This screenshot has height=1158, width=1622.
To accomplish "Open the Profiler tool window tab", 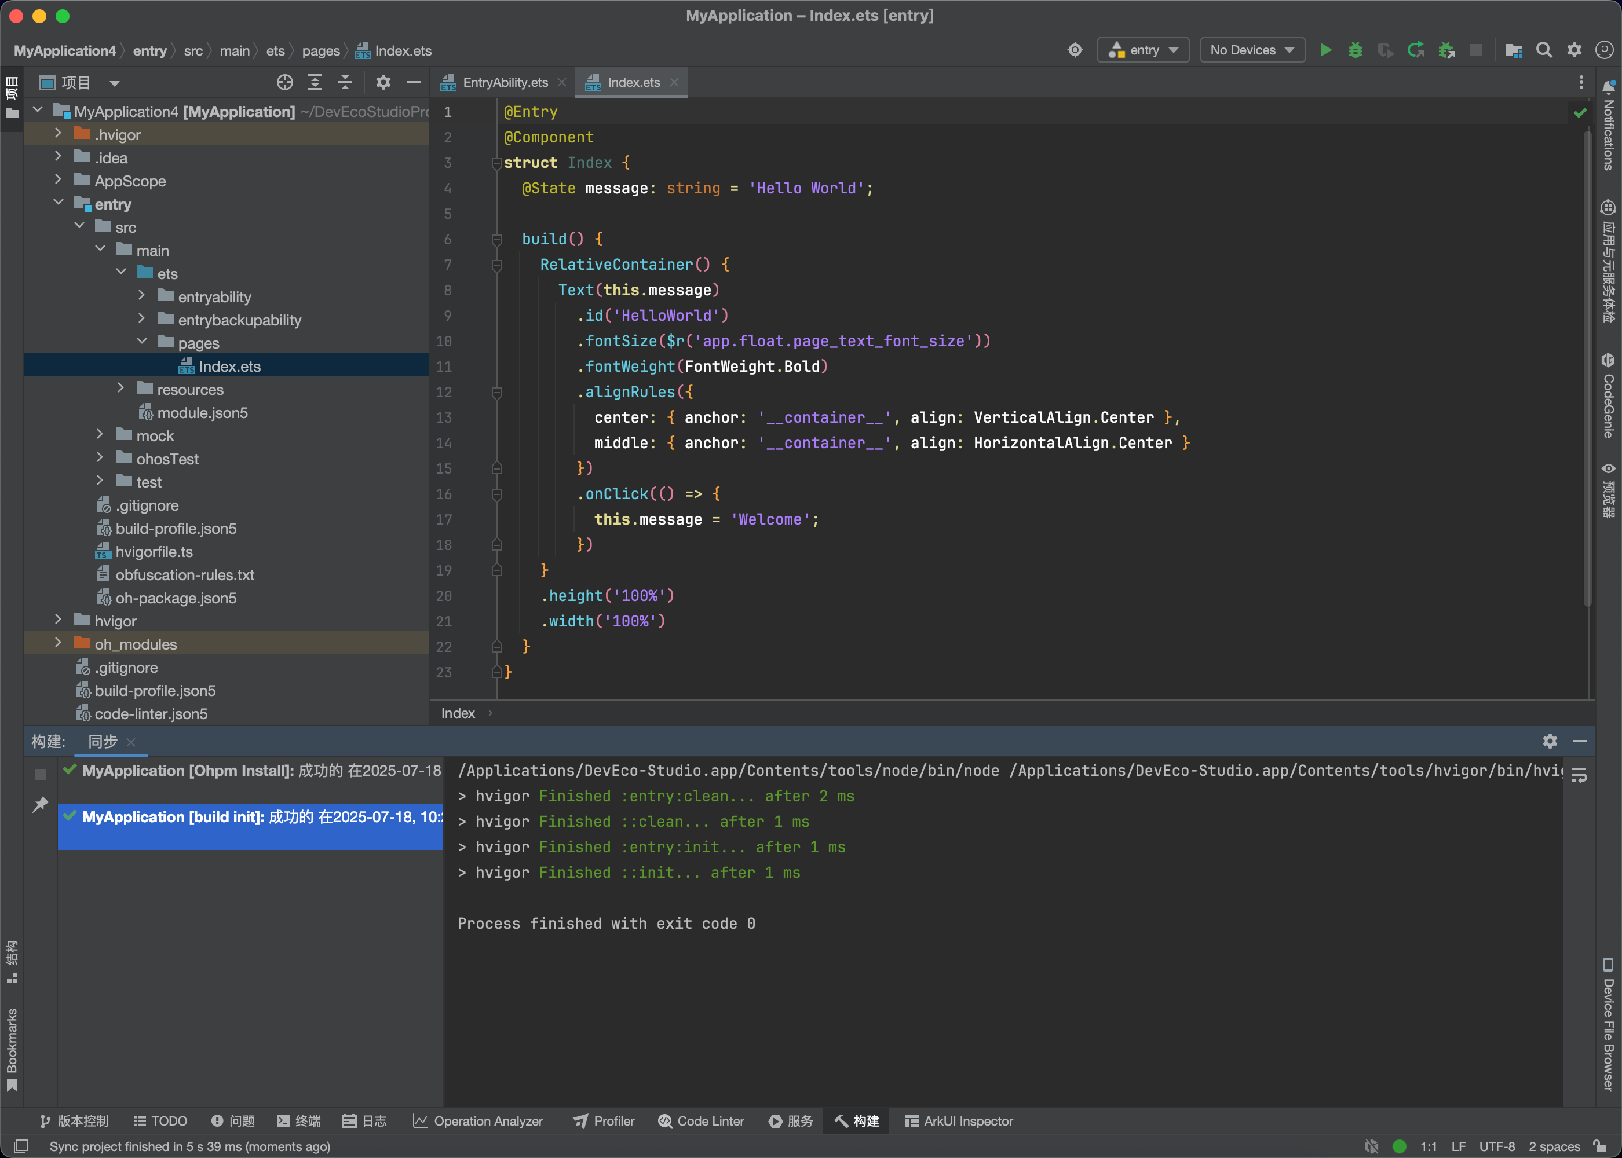I will click(604, 1121).
